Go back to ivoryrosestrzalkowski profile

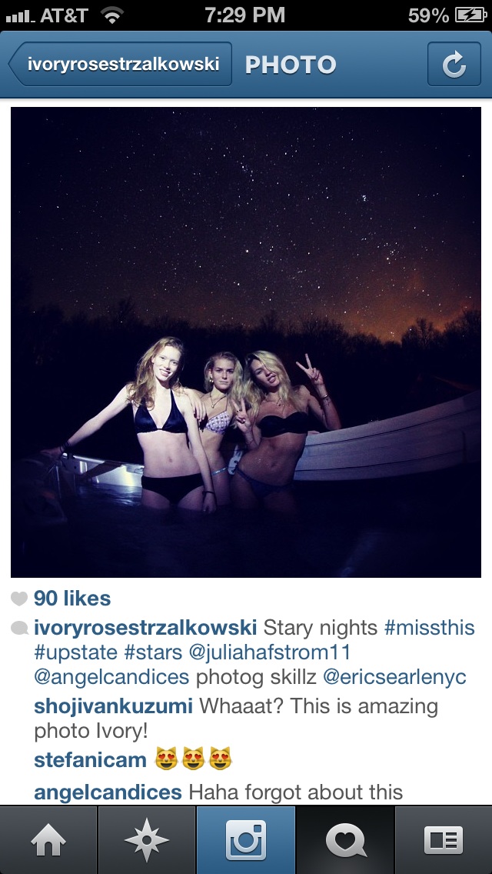tap(121, 64)
